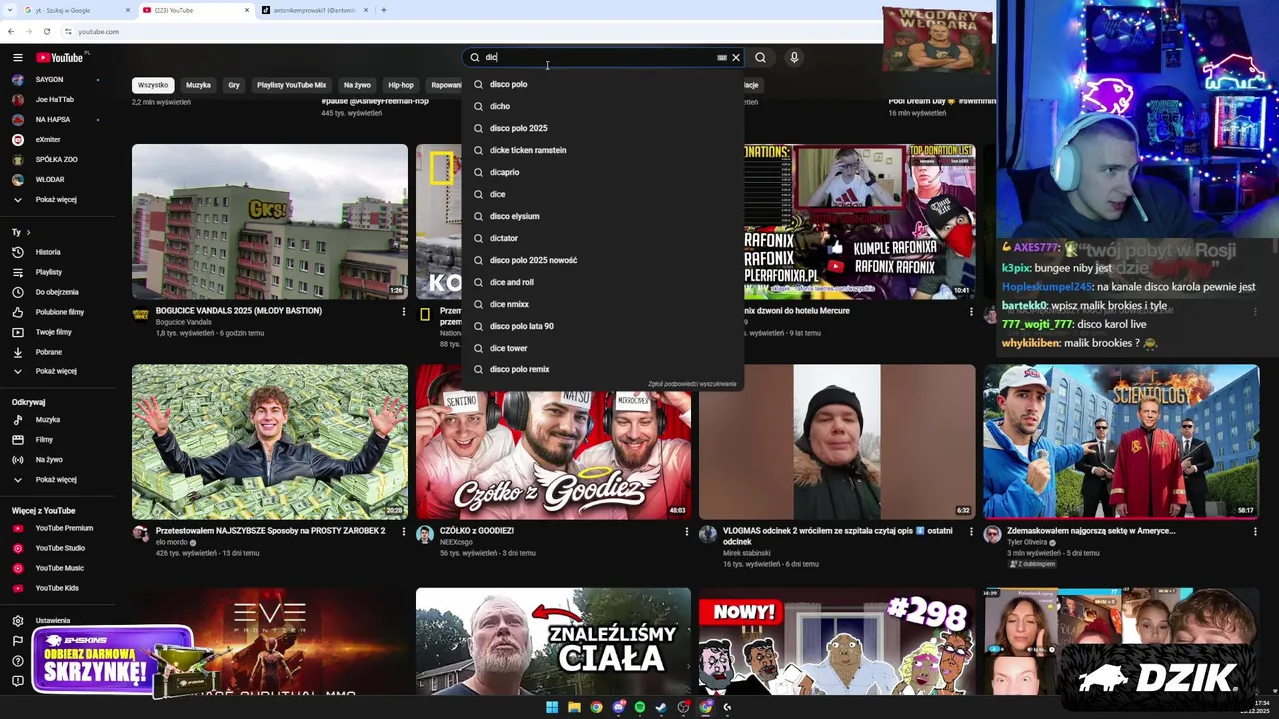
Task: Play 'Czółko z Goodiez' thumbnail
Action: click(x=554, y=442)
